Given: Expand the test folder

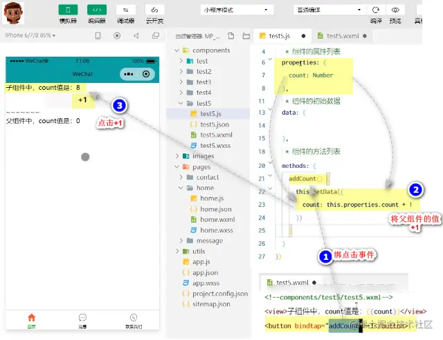Looking at the screenshot, I should coord(181,61).
